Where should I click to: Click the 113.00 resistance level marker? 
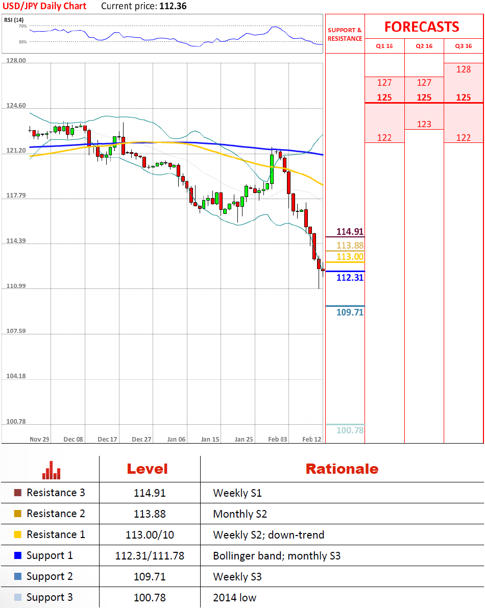click(x=350, y=256)
